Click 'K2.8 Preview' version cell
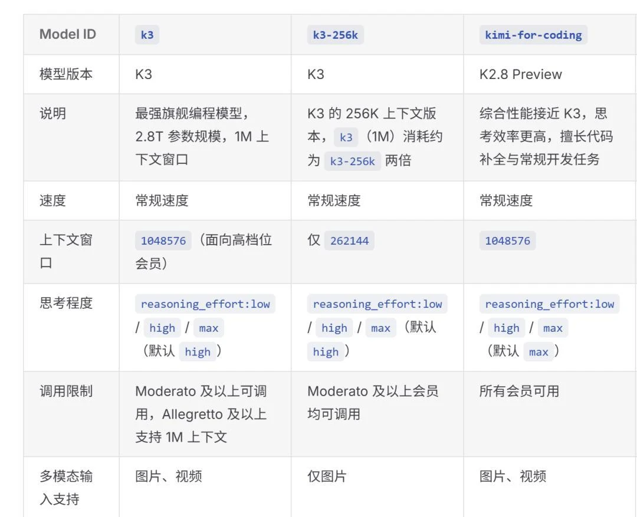 [520, 74]
